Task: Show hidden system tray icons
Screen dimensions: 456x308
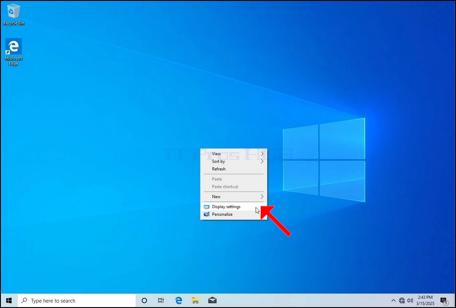Action: click(393, 300)
